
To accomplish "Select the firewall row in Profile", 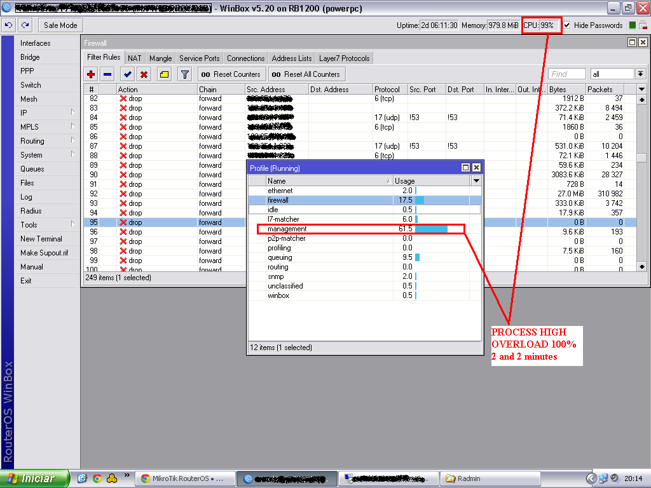I will point(364,200).
